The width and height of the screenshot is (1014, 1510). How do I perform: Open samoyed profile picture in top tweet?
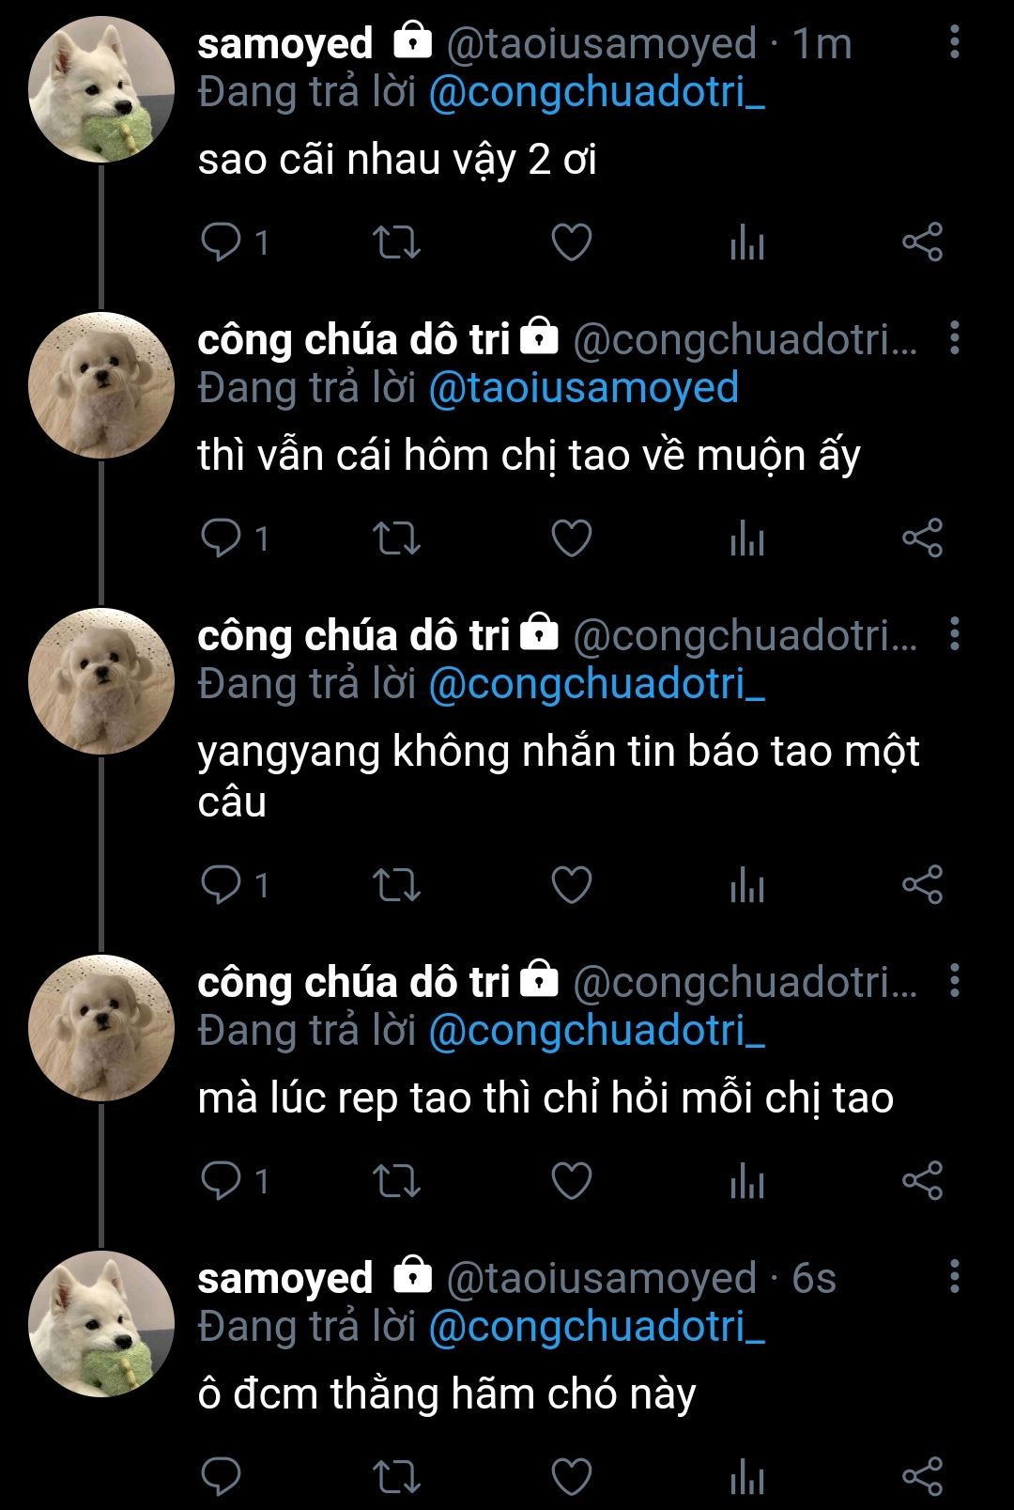tap(101, 90)
